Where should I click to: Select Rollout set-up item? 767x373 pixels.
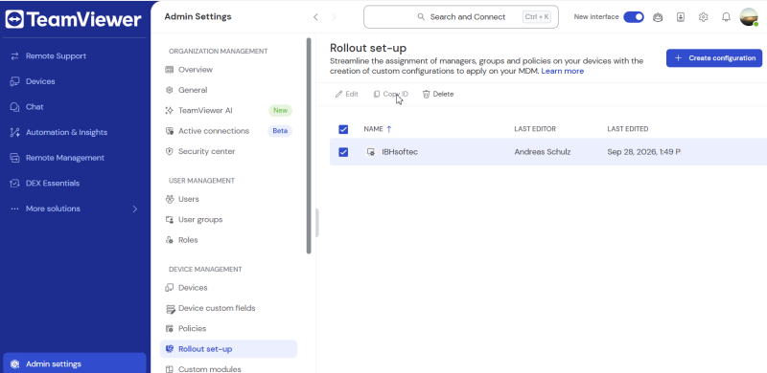coord(228,349)
